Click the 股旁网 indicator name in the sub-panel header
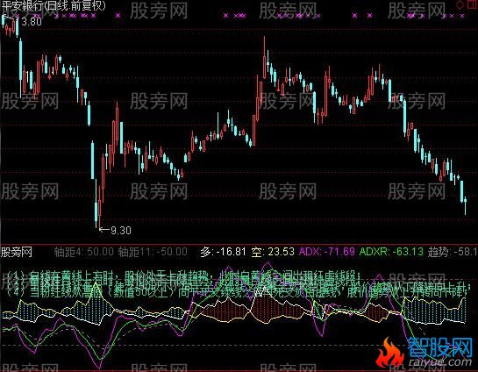The width and height of the screenshot is (478, 372). pos(17,252)
